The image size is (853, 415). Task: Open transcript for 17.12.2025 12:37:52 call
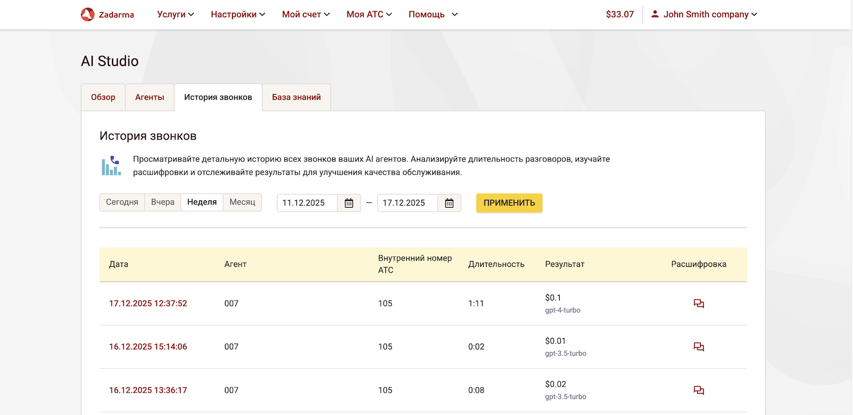[698, 304]
